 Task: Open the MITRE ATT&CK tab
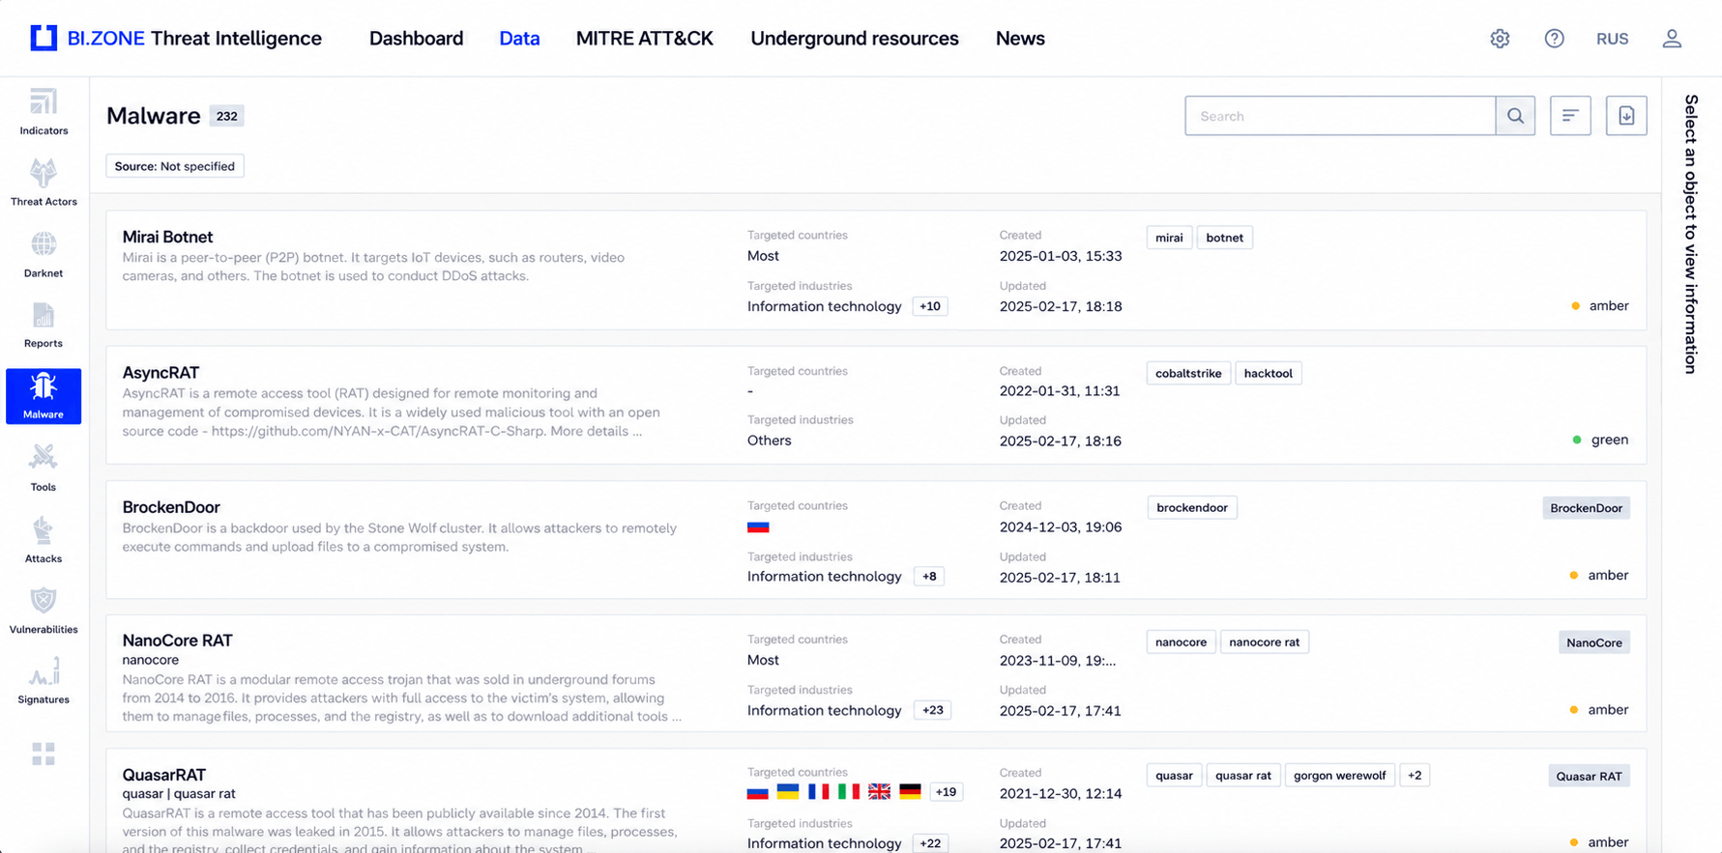644,39
